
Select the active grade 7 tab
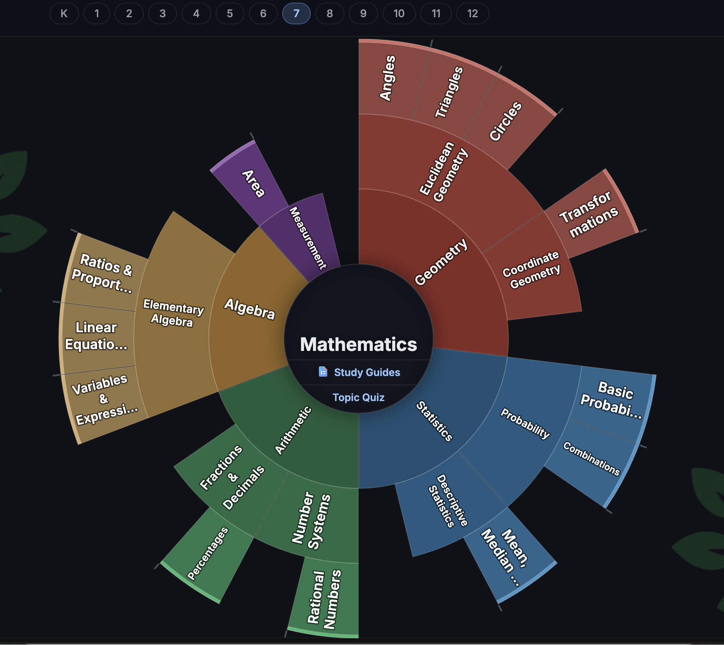[296, 13]
